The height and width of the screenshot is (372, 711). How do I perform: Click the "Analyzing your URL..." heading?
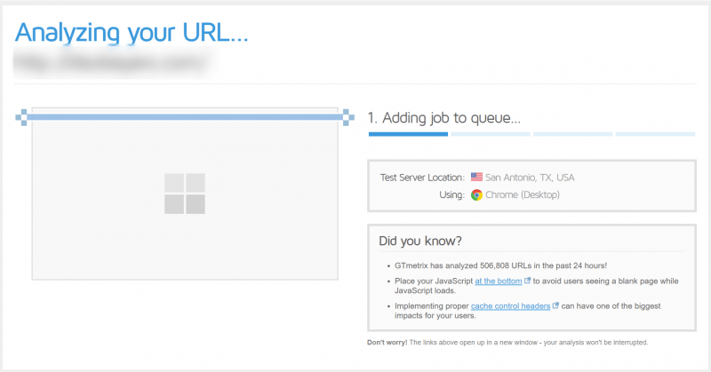tap(132, 32)
